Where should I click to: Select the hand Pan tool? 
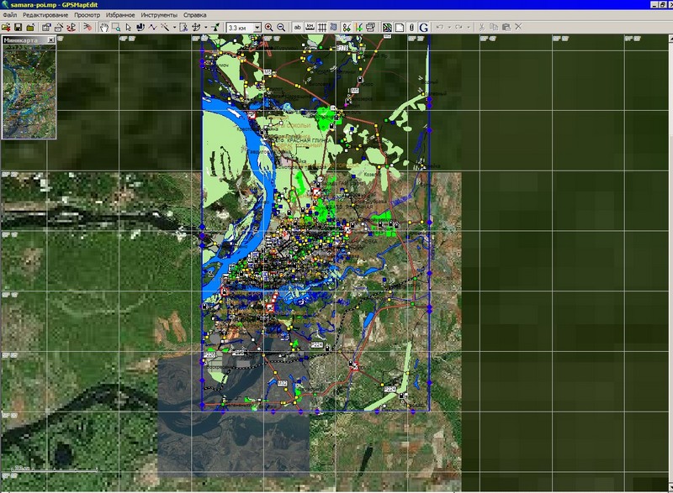[103, 27]
